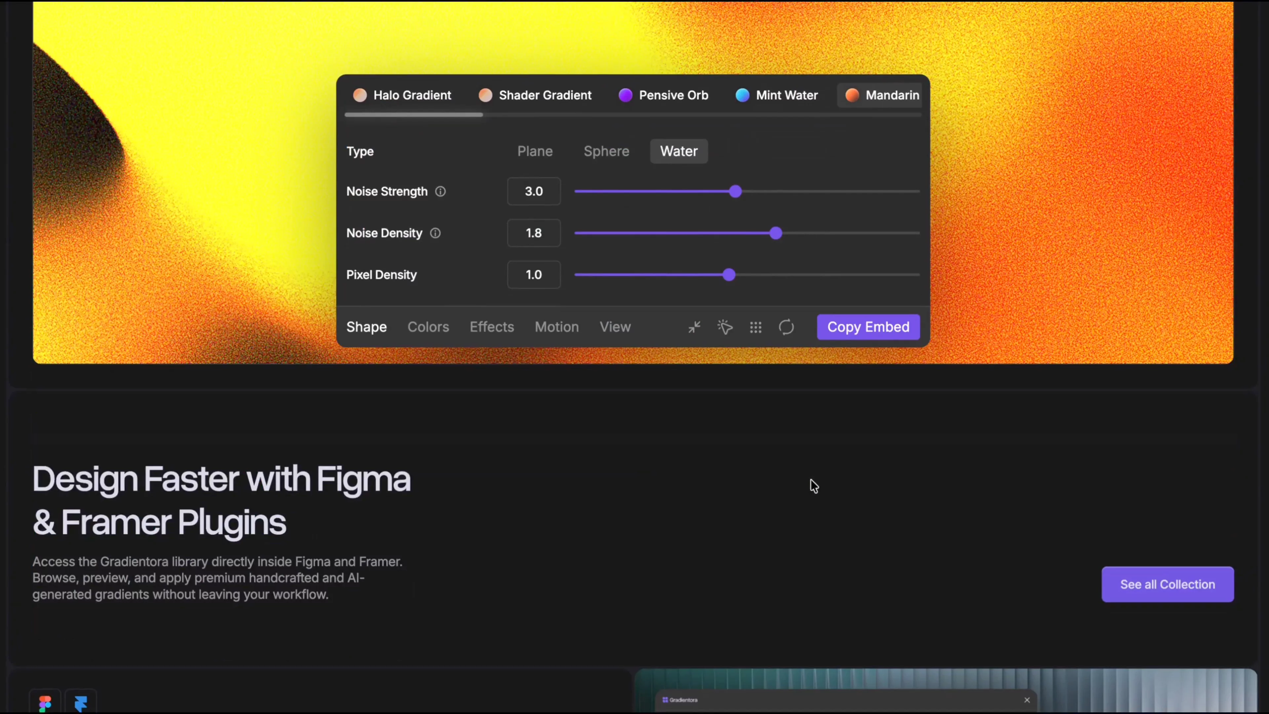Image resolution: width=1269 pixels, height=714 pixels.
Task: Open the Motion tab
Action: click(x=557, y=327)
